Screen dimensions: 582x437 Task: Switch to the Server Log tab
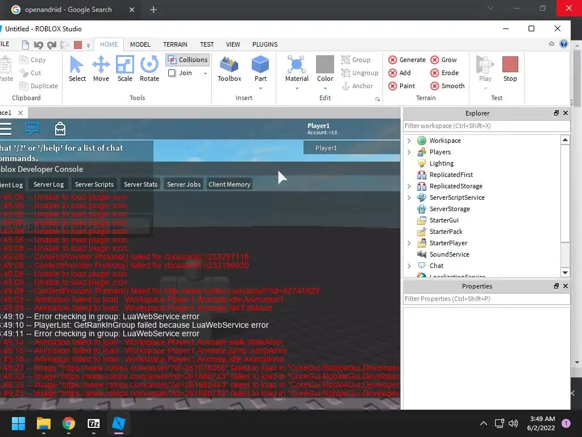pyautogui.click(x=49, y=184)
